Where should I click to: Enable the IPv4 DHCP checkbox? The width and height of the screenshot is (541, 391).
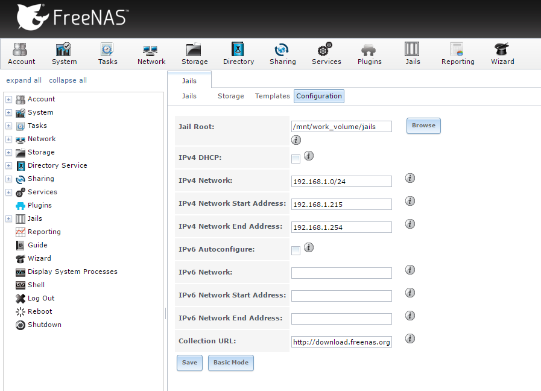(296, 159)
